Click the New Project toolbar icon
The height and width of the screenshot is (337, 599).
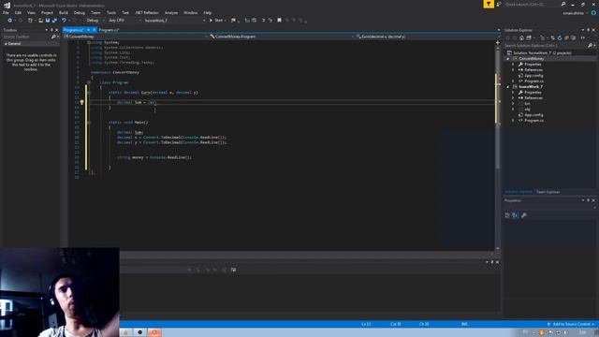(30, 21)
